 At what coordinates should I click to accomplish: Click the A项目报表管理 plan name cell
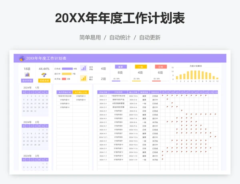[x=118, y=104]
